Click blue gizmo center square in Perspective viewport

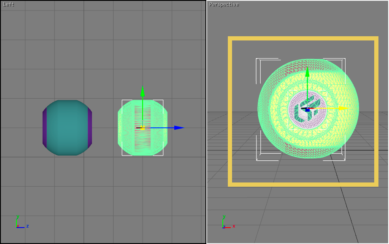click(x=308, y=110)
